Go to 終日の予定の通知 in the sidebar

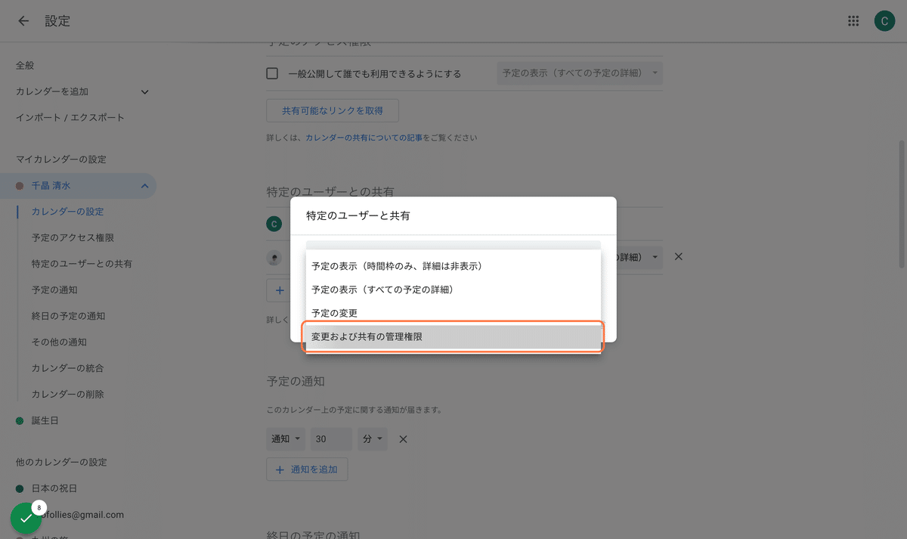point(68,317)
